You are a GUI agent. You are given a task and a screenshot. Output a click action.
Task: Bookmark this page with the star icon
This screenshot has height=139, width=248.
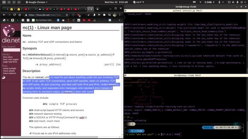tap(67, 15)
